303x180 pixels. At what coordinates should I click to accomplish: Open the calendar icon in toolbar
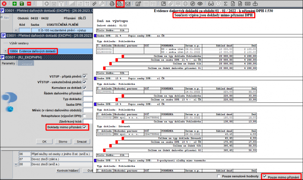click(x=54, y=3)
